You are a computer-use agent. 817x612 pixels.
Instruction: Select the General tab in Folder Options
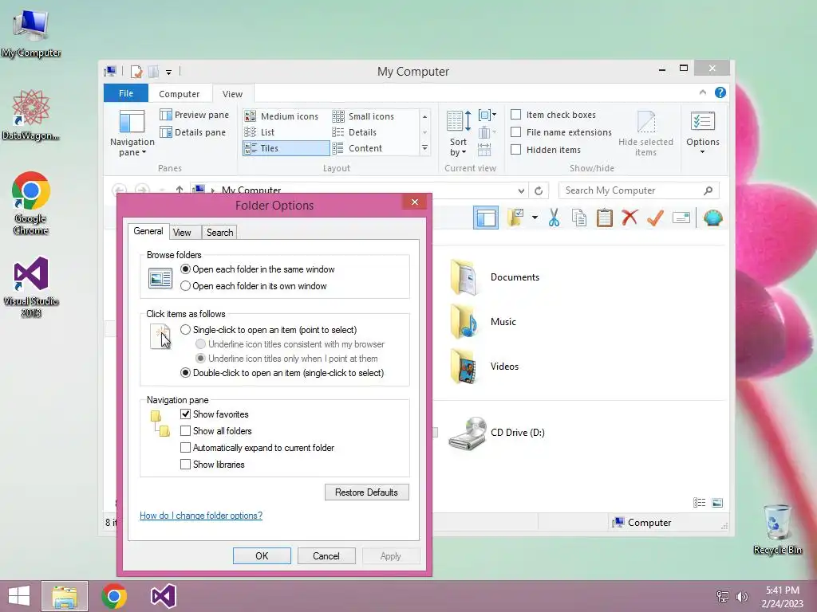[x=148, y=231]
